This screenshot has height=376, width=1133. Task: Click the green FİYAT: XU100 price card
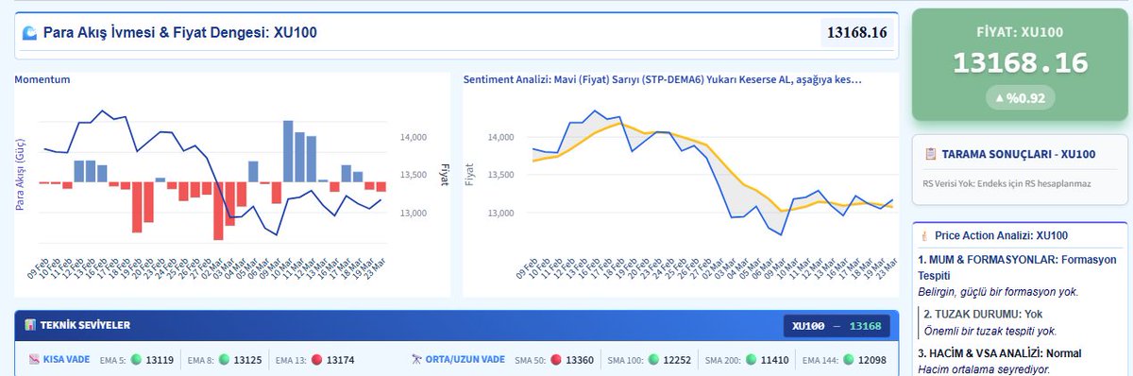pyautogui.click(x=1020, y=65)
